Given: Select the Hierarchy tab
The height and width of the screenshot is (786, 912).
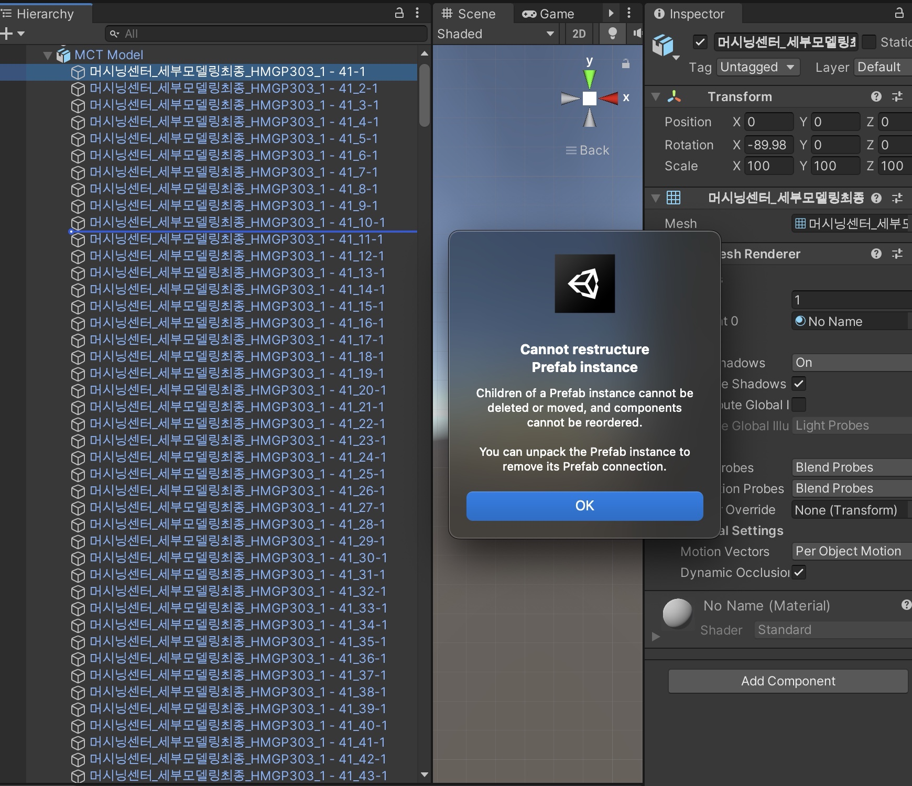Looking at the screenshot, I should (x=46, y=14).
